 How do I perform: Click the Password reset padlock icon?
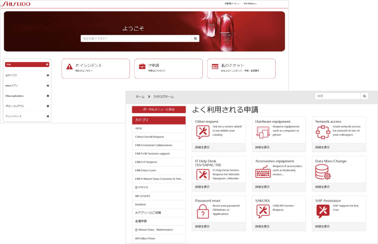point(203,211)
